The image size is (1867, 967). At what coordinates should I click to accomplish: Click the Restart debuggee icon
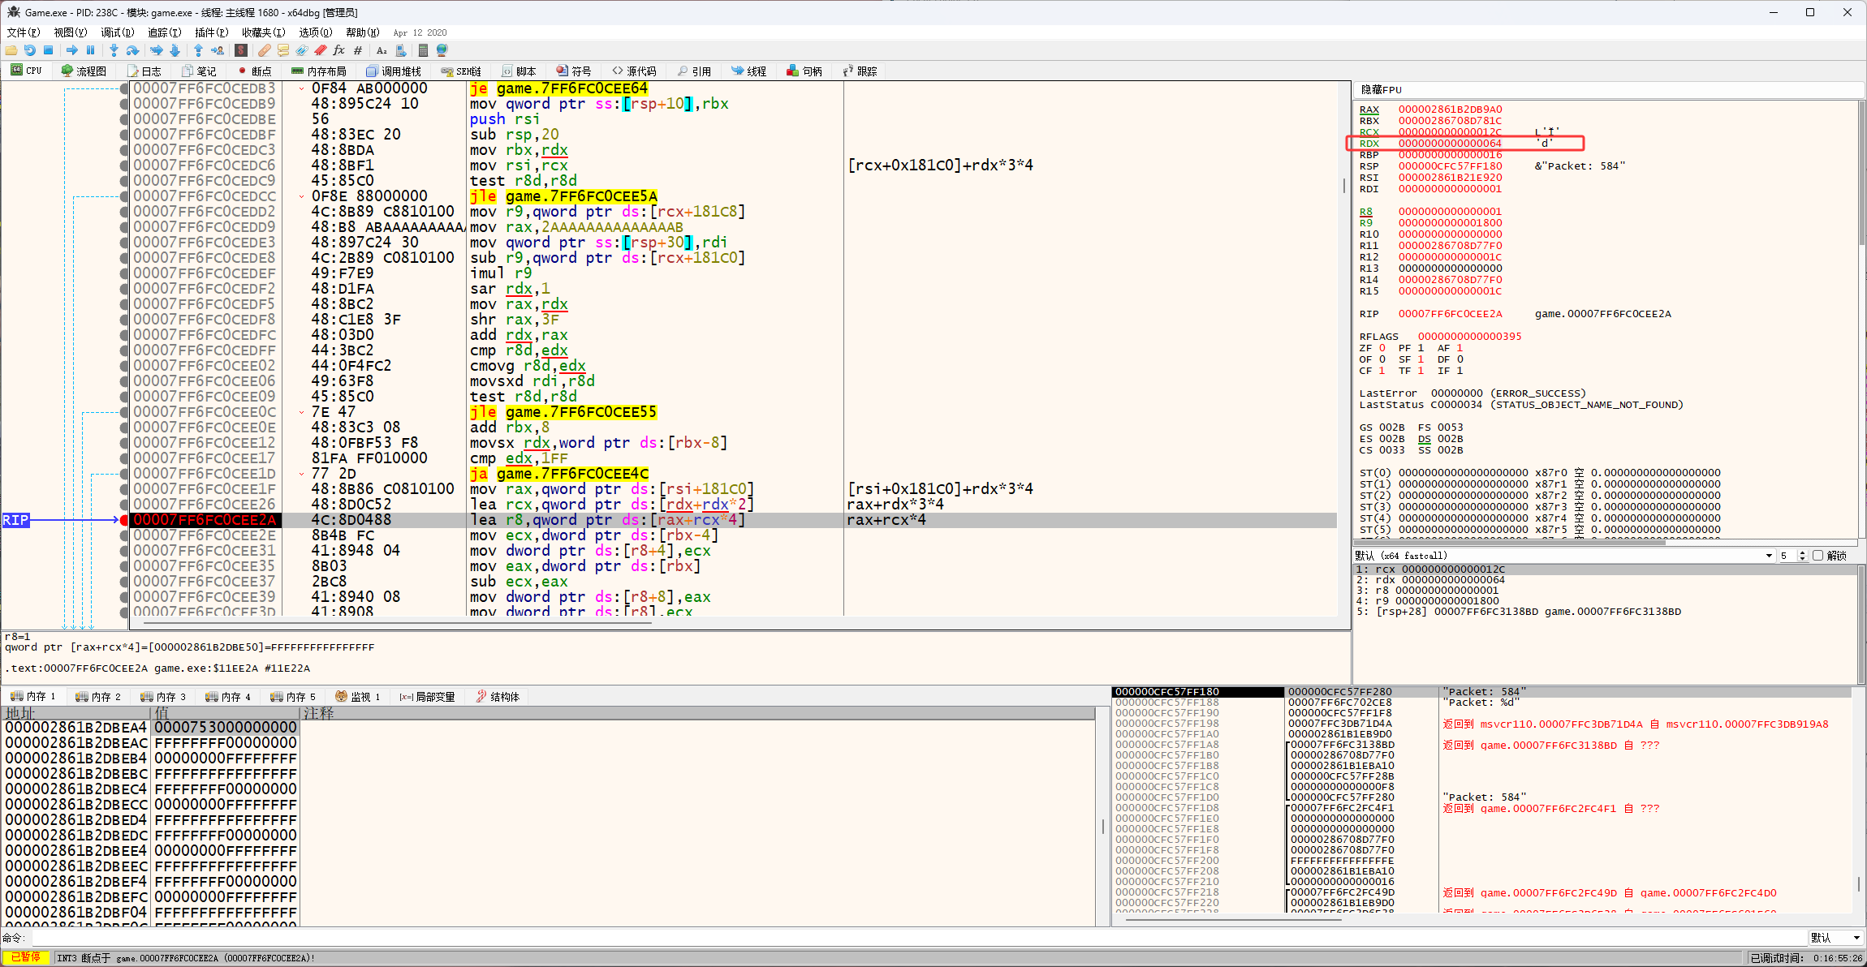pos(30,50)
